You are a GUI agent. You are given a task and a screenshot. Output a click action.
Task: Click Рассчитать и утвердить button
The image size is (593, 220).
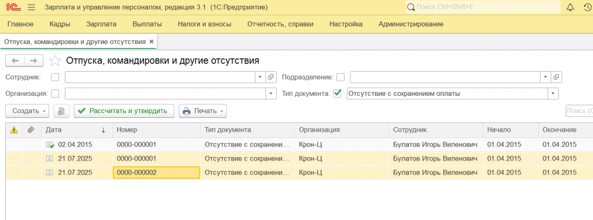(124, 111)
